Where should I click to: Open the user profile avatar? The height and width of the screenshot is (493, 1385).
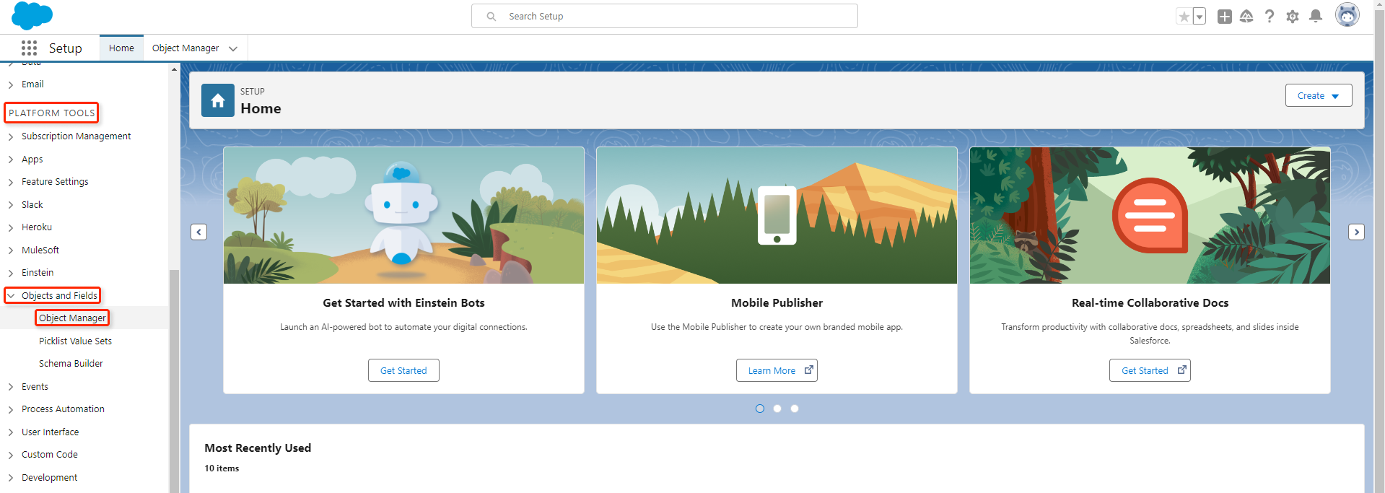pyautogui.click(x=1347, y=14)
